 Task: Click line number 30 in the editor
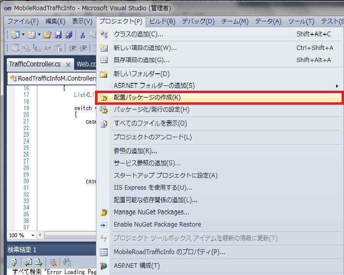coord(26,181)
